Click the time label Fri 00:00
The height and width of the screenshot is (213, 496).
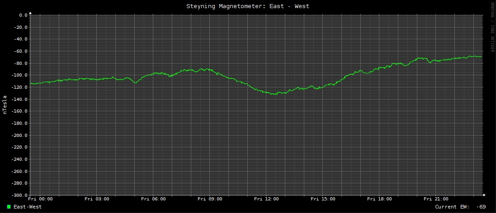pos(41,199)
